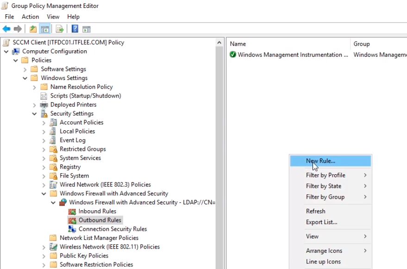Viewport: 407px width, 269px height.
Task: Click the Deployed Printers printer icon
Action: coord(44,105)
